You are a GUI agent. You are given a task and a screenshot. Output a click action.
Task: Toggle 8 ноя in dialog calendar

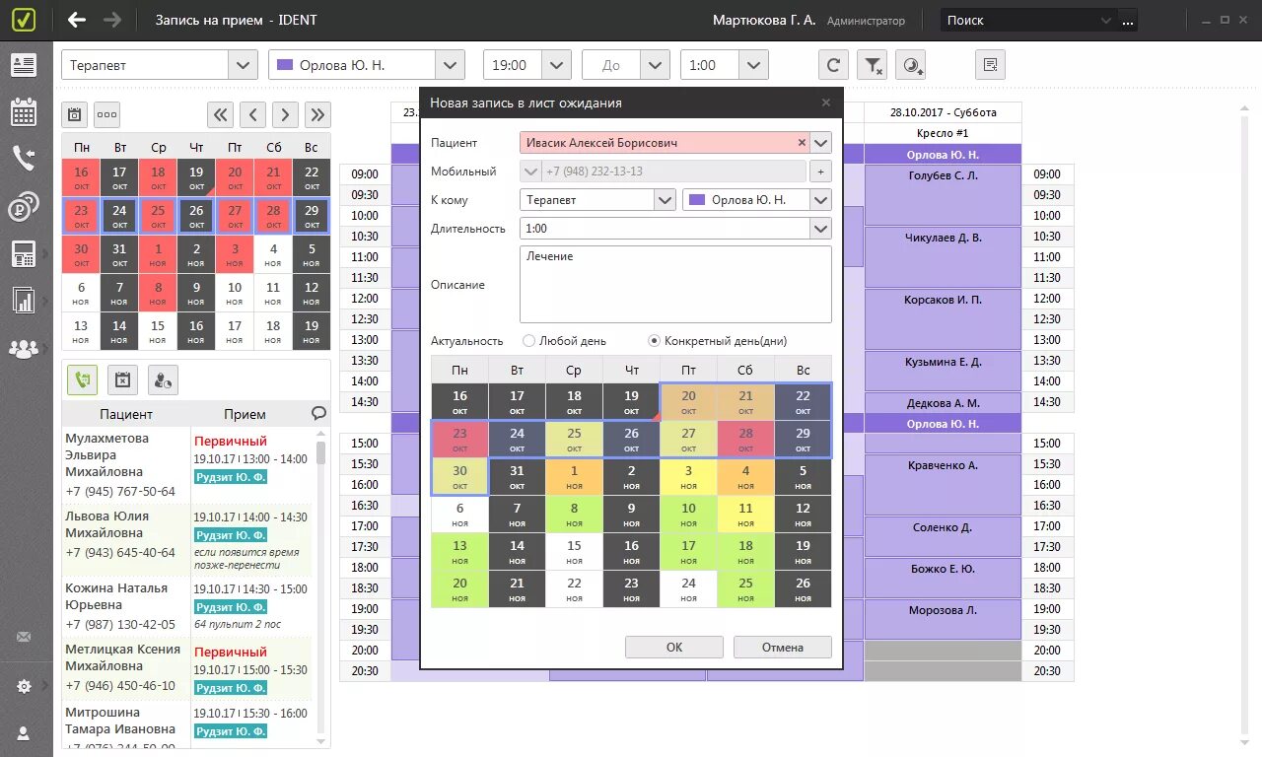point(574,514)
